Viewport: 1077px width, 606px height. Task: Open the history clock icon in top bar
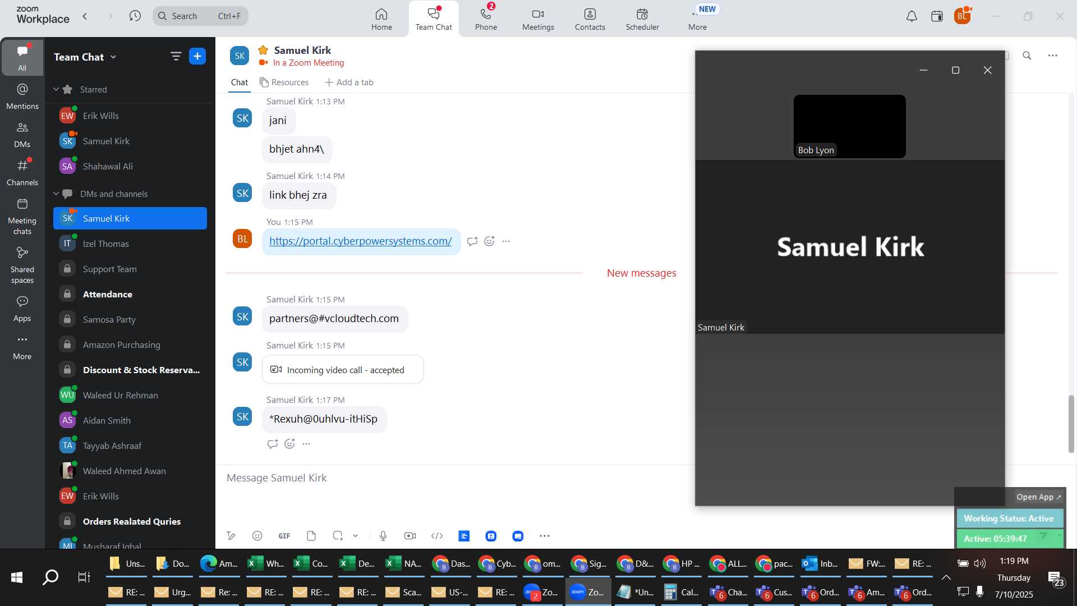point(135,16)
